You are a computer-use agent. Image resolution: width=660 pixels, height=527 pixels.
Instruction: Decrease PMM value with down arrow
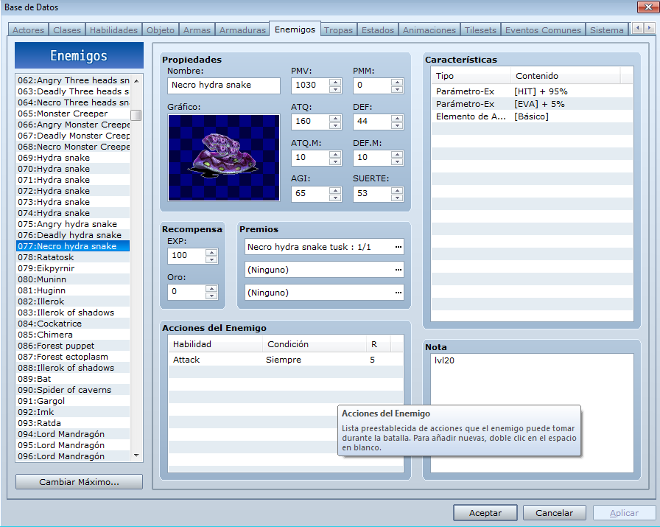click(x=397, y=89)
